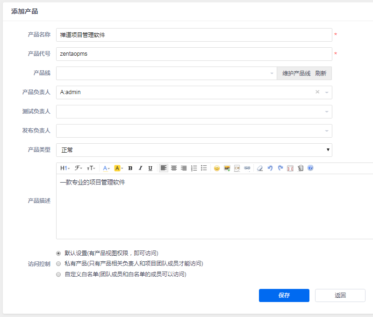Image resolution: width=373 pixels, height=317 pixels.
Task: Open the H1 heading format menu
Action: 65,168
